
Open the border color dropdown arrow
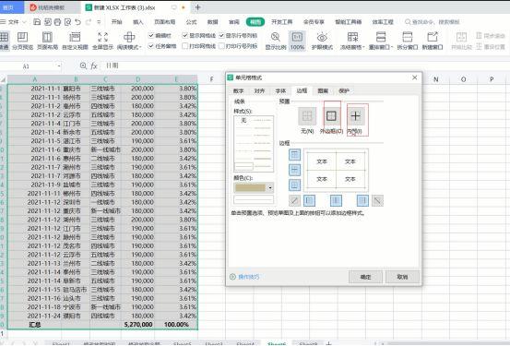(x=270, y=188)
